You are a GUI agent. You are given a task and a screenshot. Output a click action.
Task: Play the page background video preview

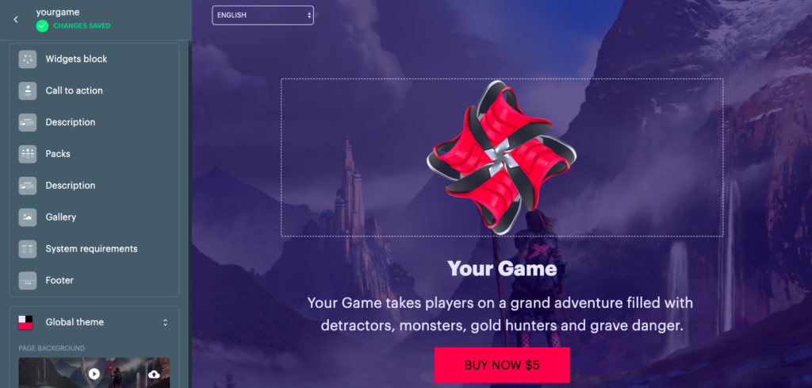point(94,374)
